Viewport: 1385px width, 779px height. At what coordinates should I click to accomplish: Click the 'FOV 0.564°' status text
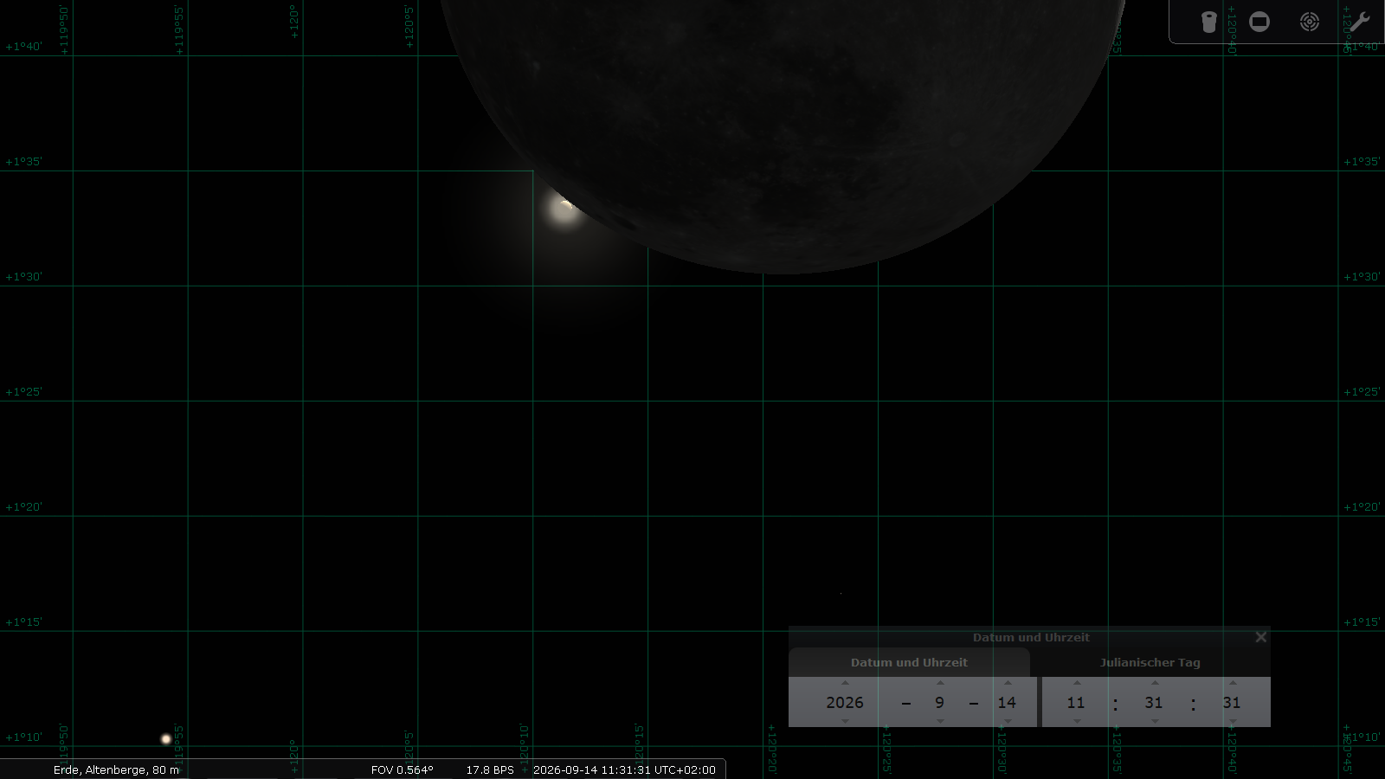tap(402, 769)
